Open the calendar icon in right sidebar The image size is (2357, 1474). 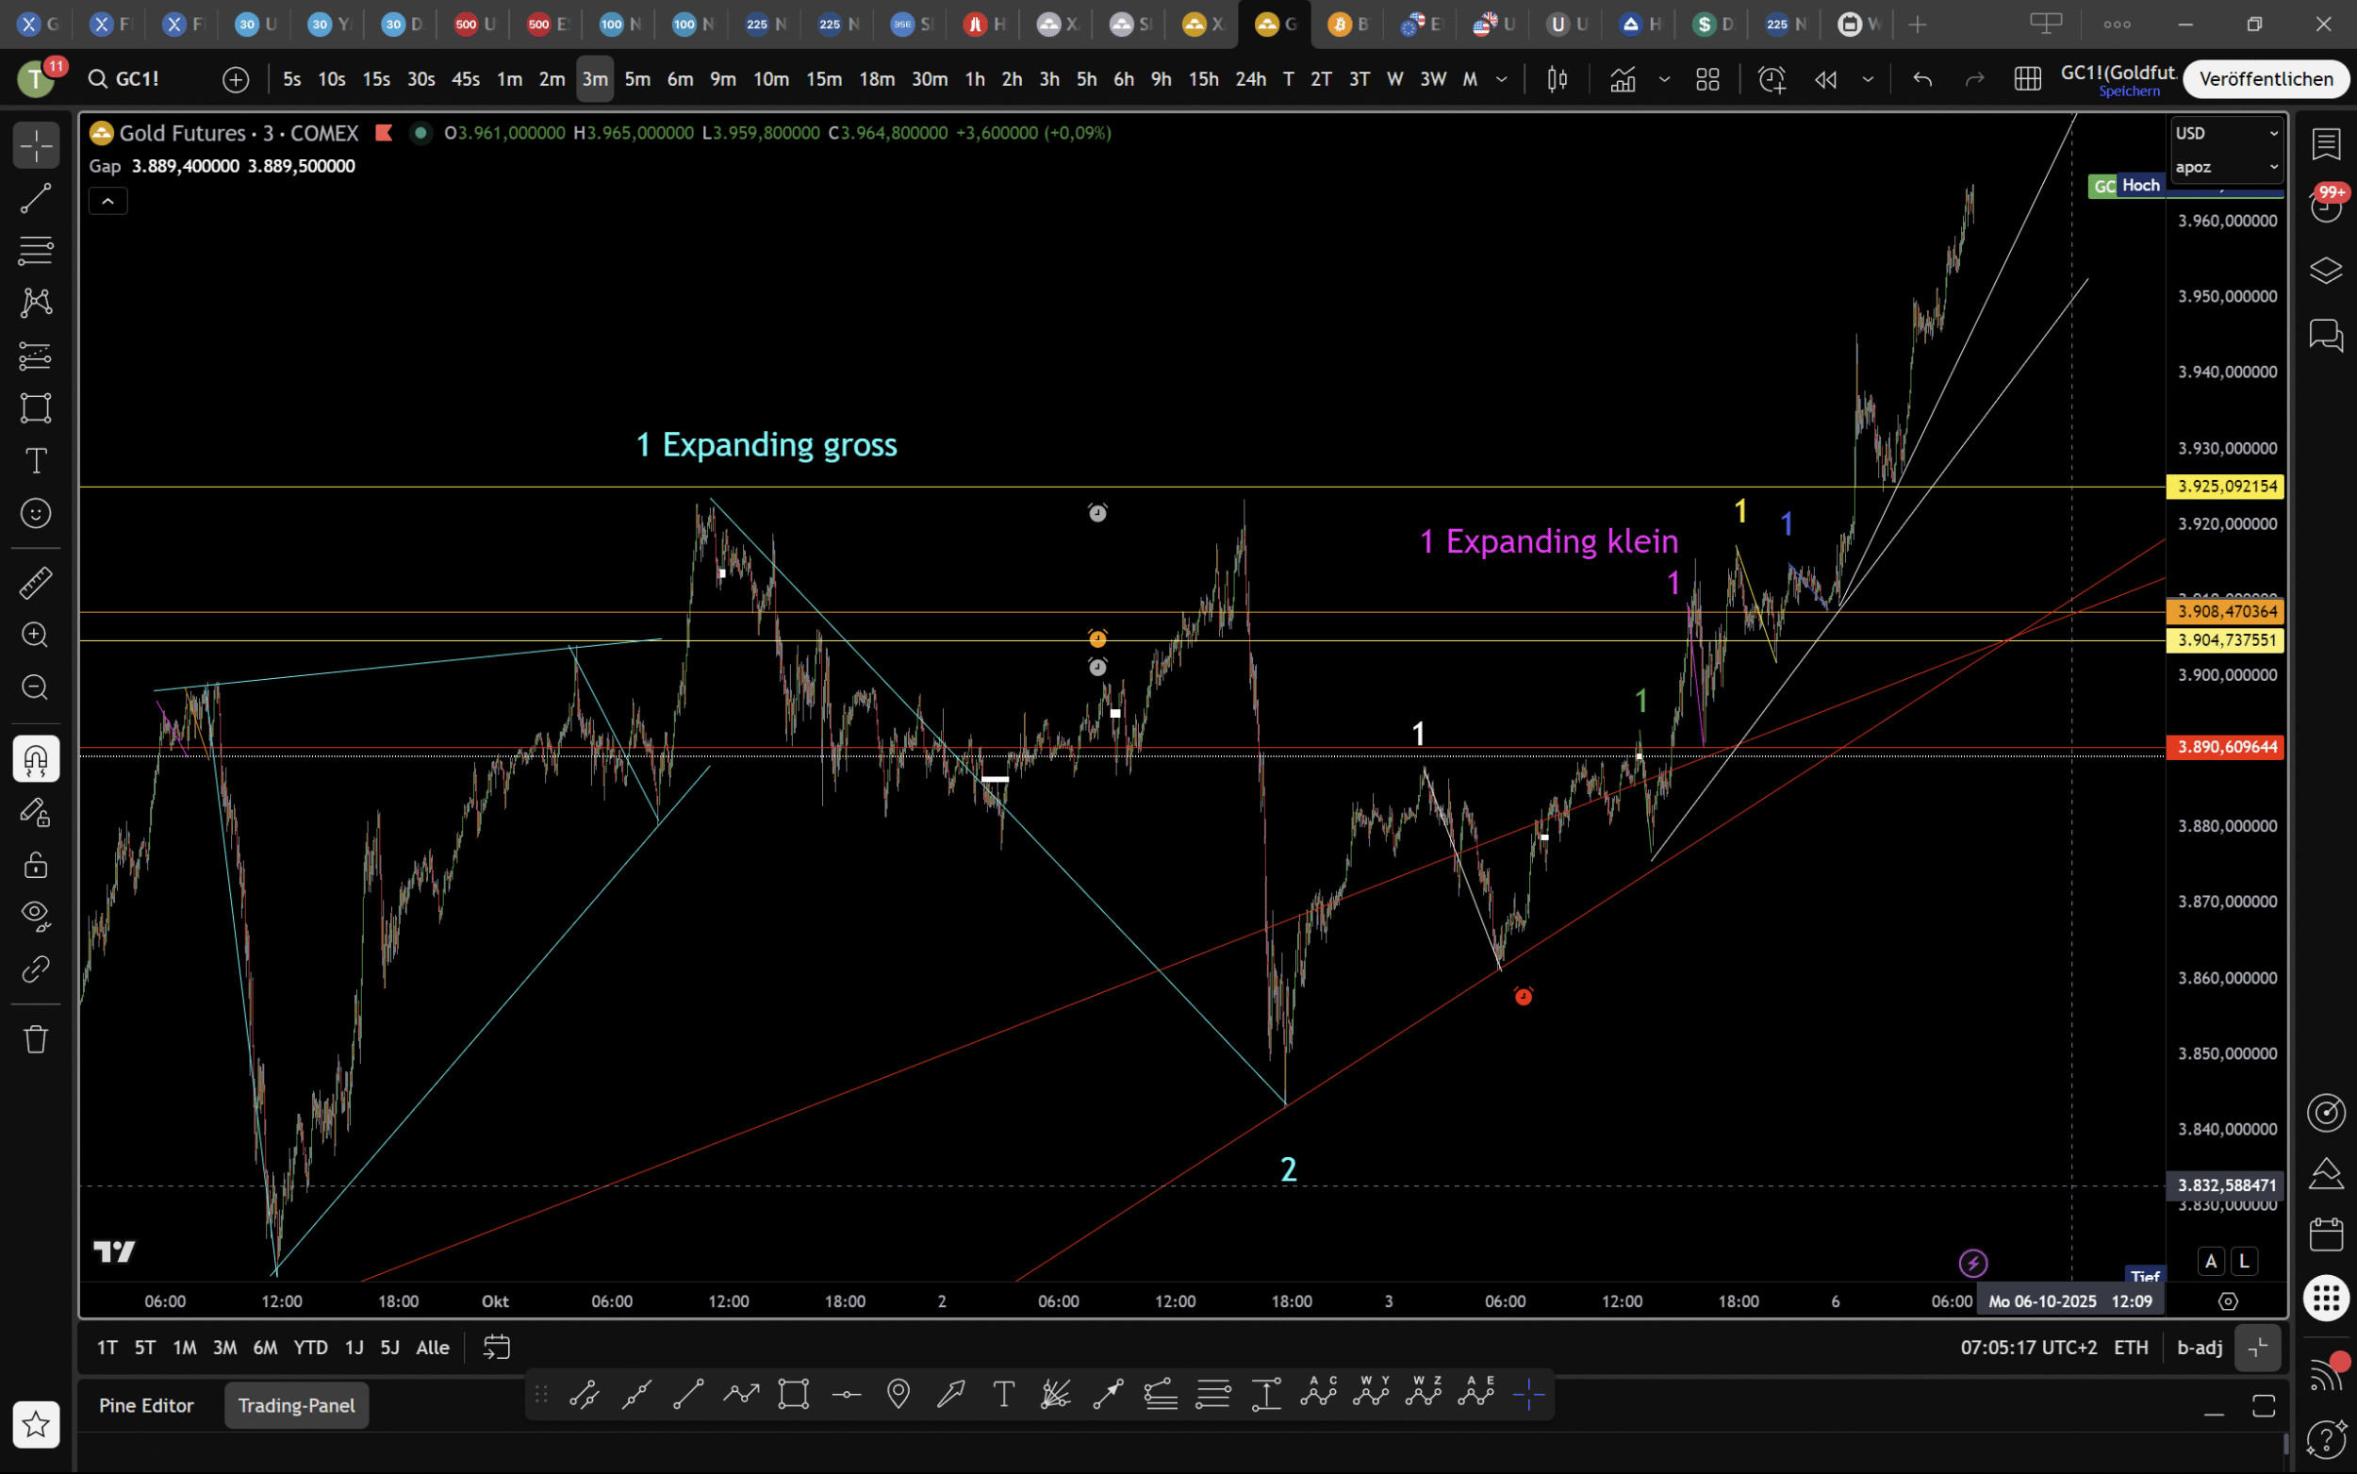pyautogui.click(x=2326, y=1234)
